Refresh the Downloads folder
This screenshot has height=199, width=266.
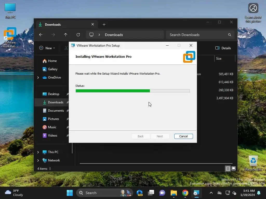click(78, 35)
